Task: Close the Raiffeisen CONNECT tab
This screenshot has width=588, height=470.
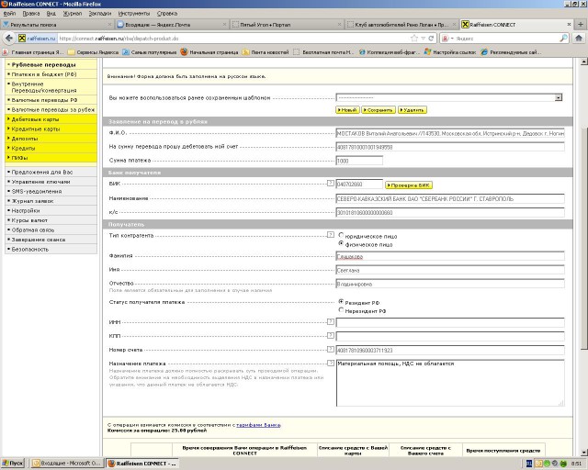Action: pos(569,25)
